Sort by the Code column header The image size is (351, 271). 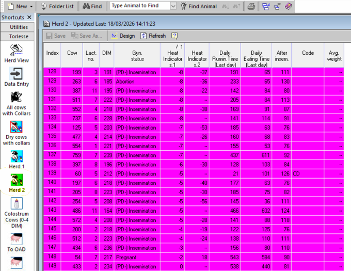tap(308, 55)
